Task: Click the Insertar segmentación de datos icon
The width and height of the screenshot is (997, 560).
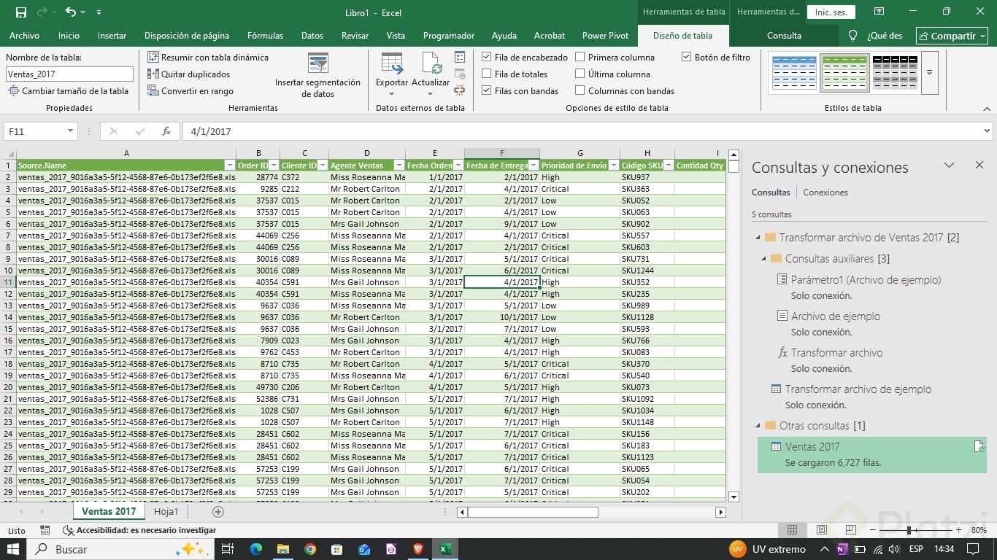Action: coord(317,63)
